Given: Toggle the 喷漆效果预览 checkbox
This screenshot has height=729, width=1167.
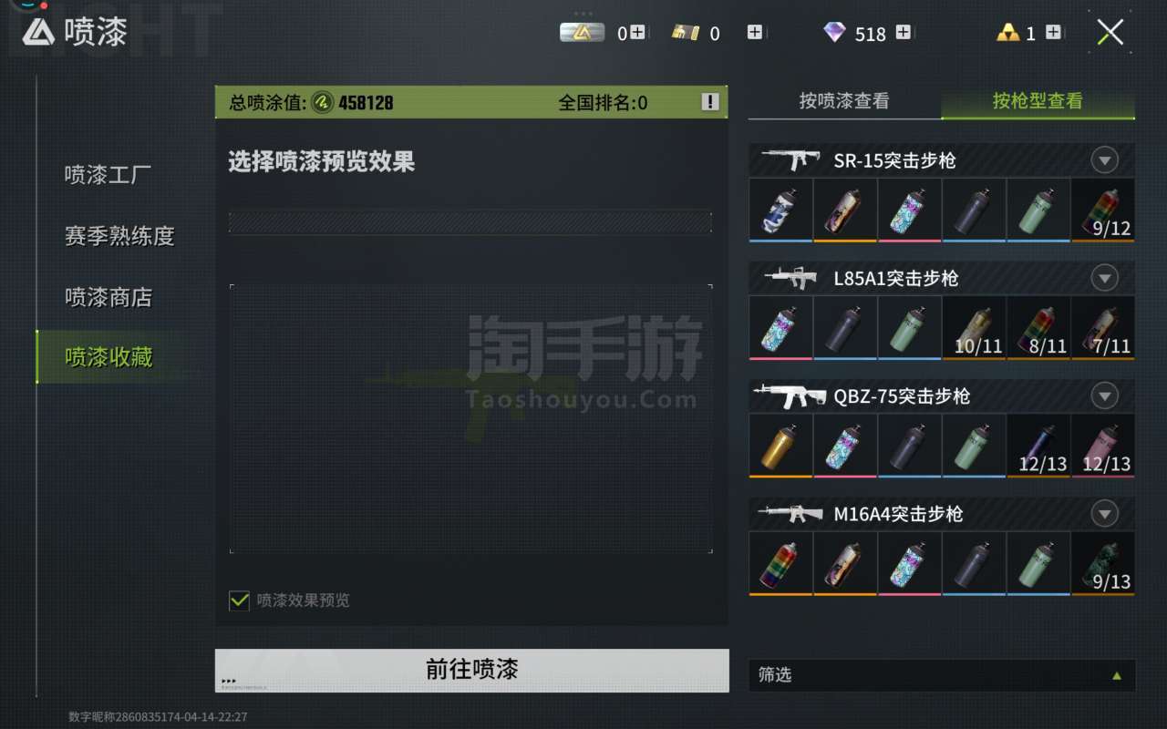Looking at the screenshot, I should 239,601.
